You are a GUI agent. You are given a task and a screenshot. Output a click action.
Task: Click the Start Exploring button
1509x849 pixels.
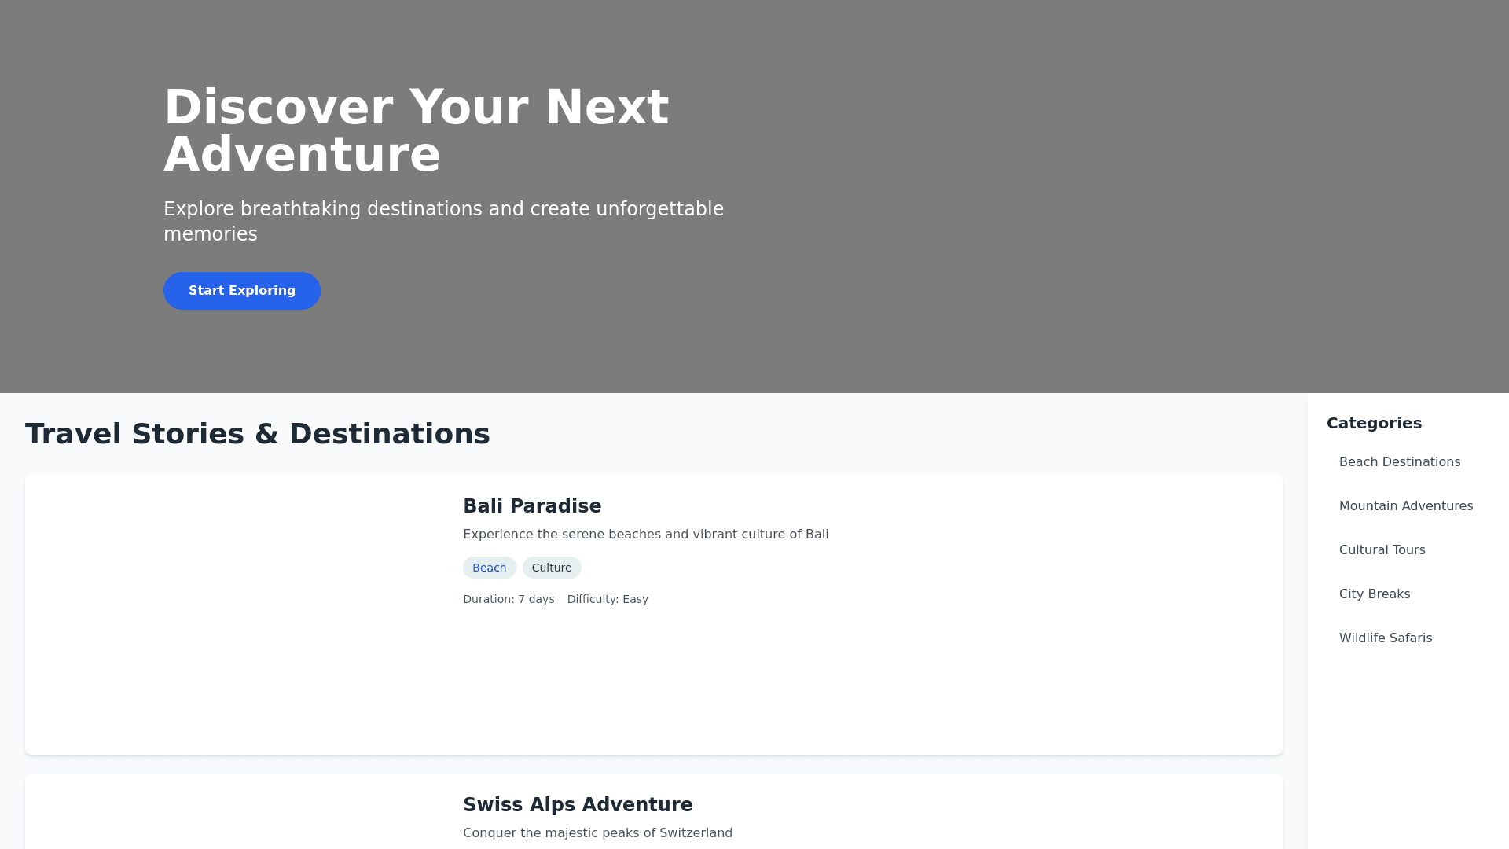241,291
